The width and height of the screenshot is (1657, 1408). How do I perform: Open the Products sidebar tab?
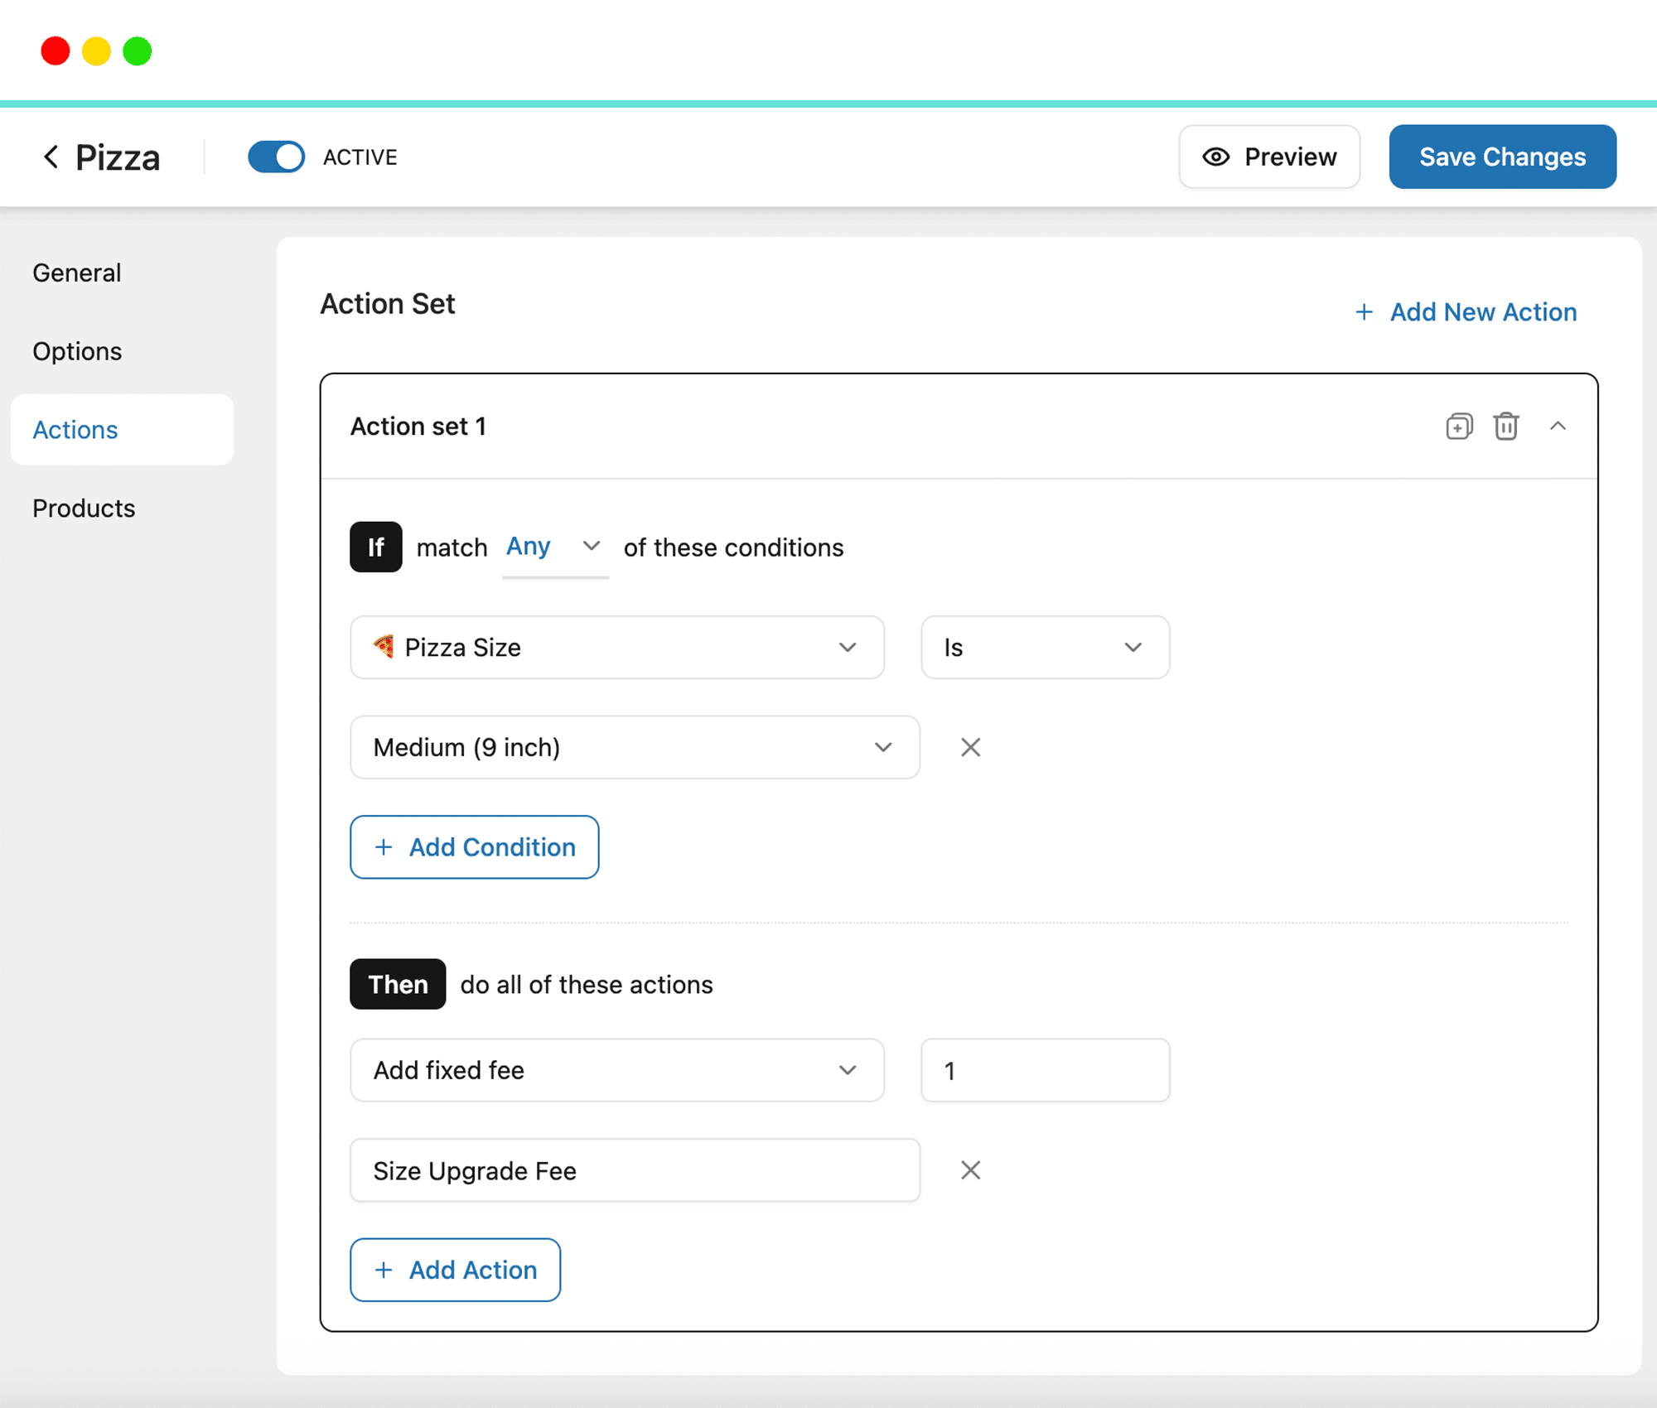tap(84, 509)
